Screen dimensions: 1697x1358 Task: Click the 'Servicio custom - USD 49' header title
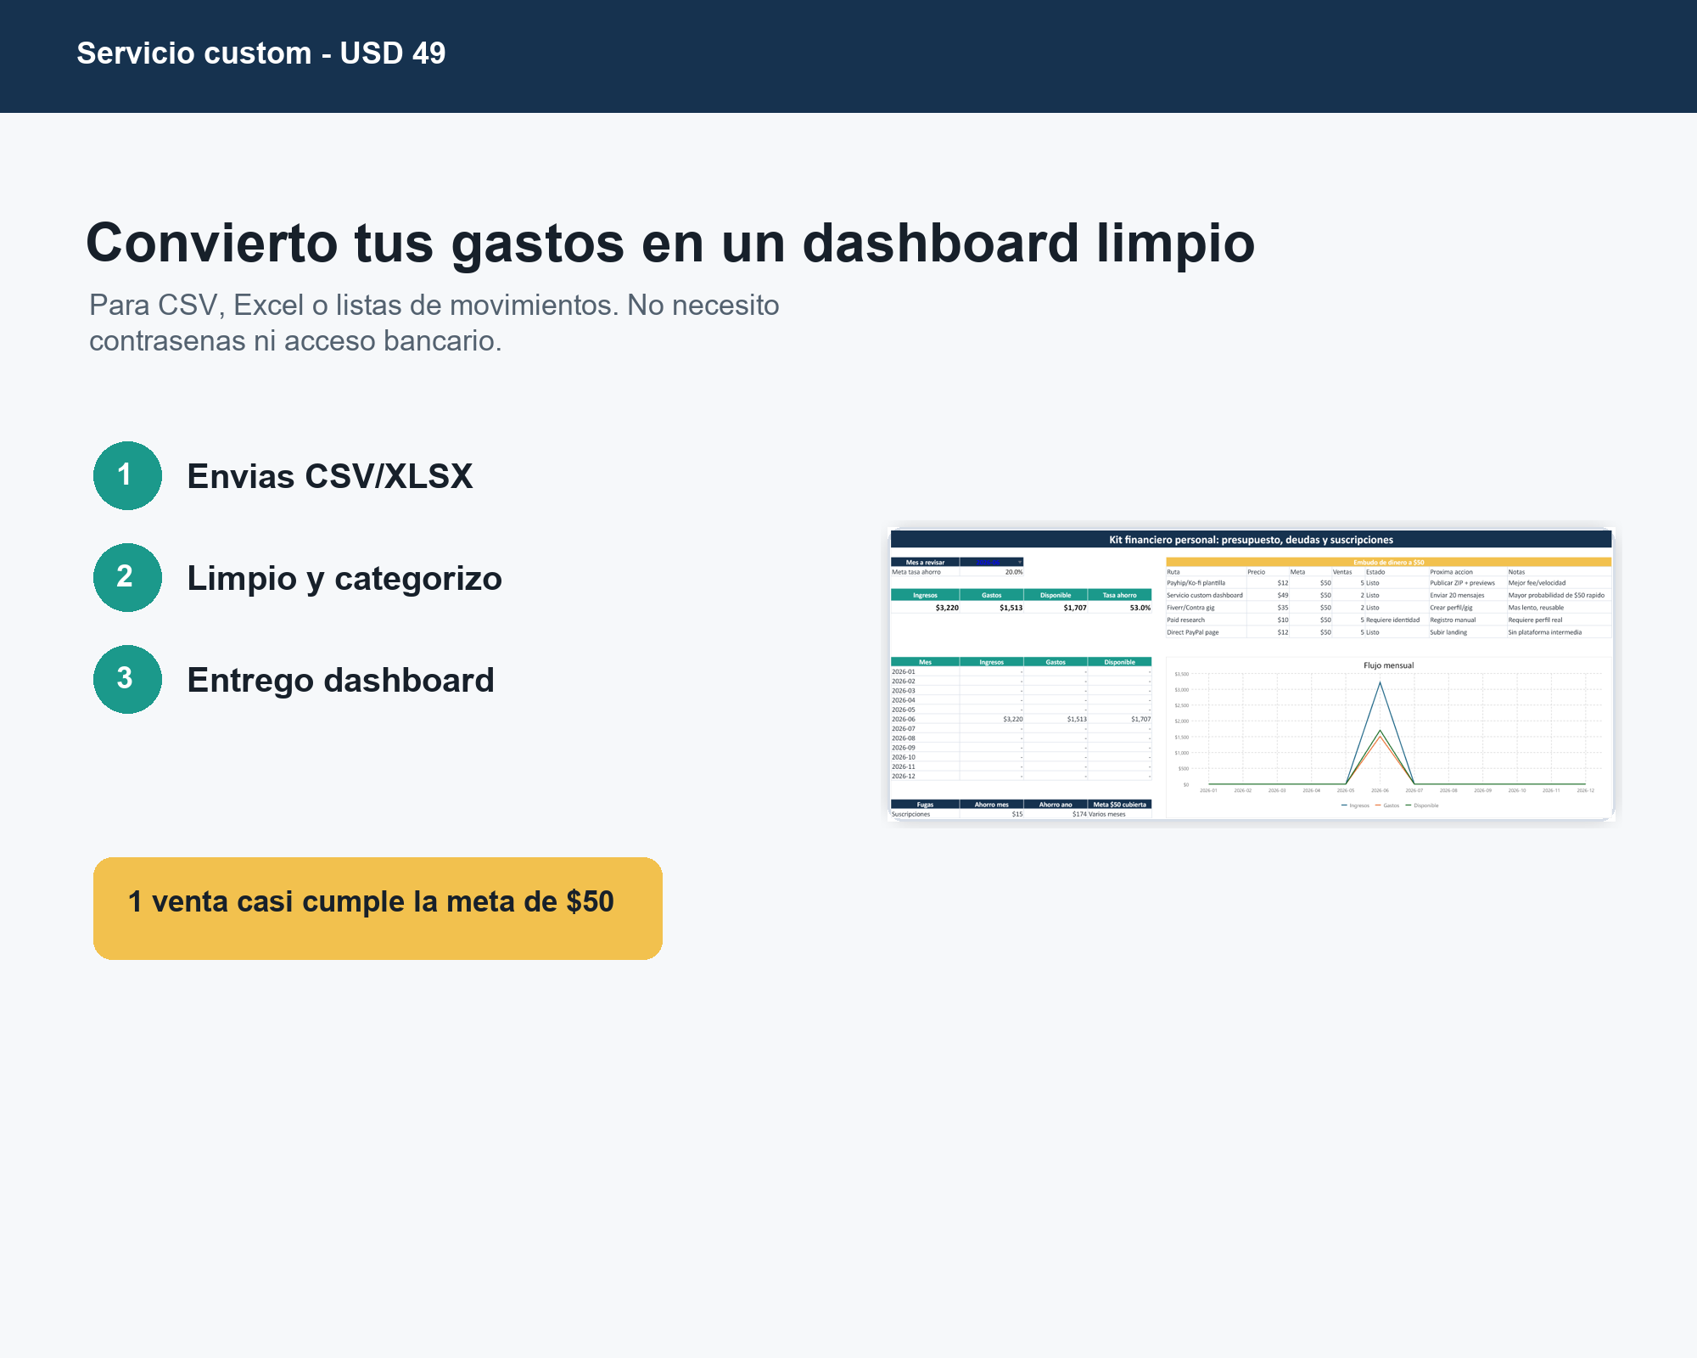click(261, 53)
